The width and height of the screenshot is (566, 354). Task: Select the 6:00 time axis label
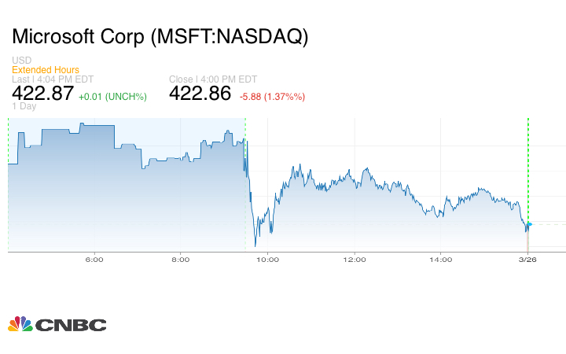94,260
